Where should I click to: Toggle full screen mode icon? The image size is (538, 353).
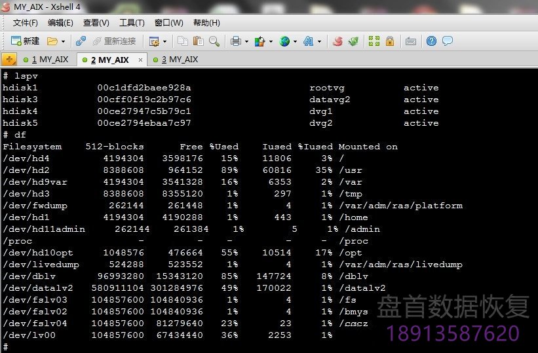374,41
